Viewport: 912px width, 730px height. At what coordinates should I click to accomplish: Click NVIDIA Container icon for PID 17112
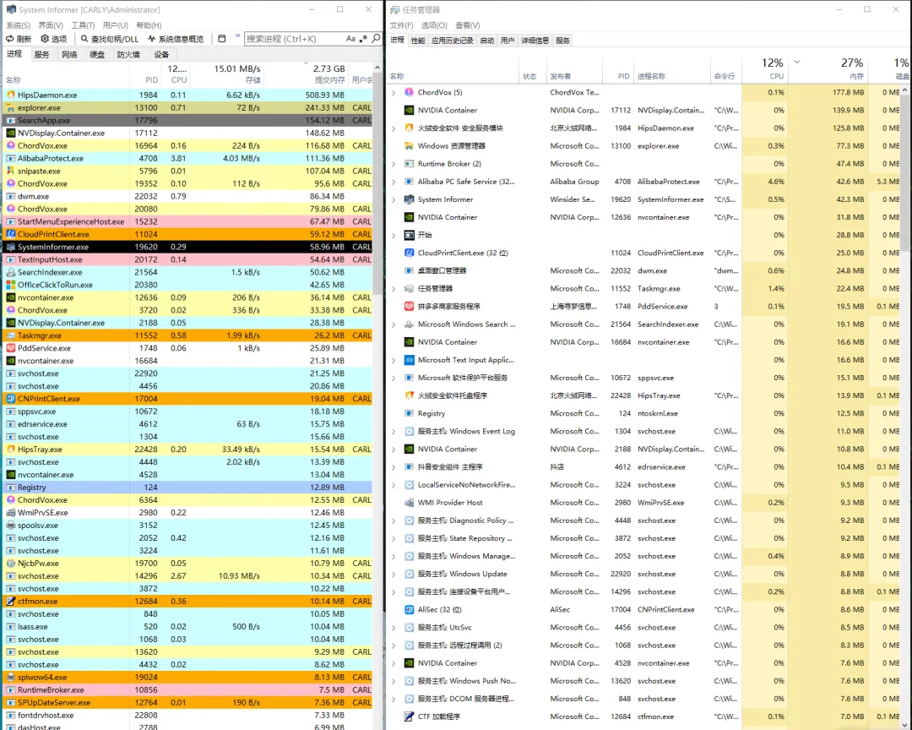[x=409, y=110]
